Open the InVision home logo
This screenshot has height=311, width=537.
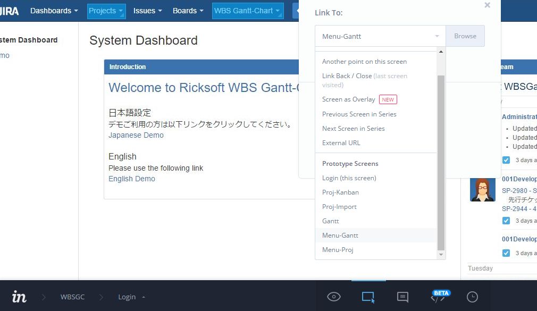pyautogui.click(x=19, y=297)
